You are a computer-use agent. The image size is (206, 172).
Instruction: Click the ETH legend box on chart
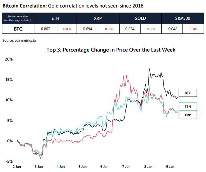(x=188, y=106)
